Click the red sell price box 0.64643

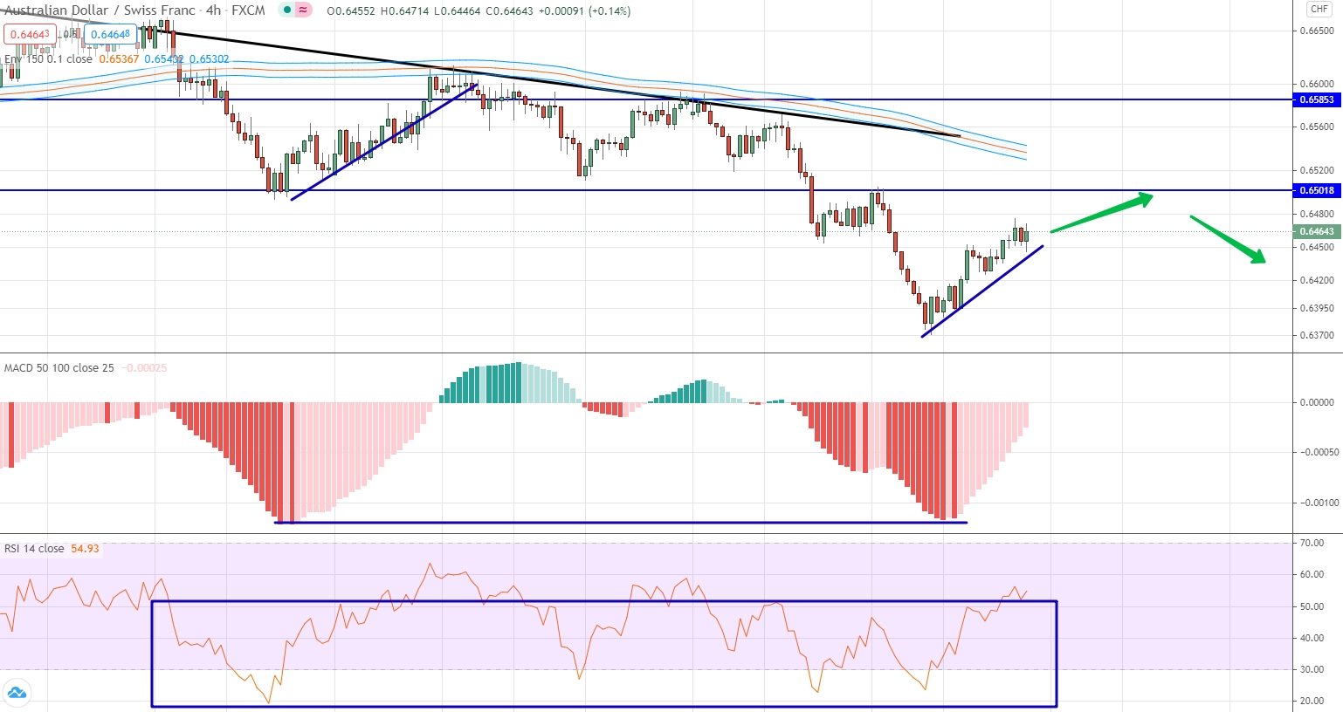point(30,35)
